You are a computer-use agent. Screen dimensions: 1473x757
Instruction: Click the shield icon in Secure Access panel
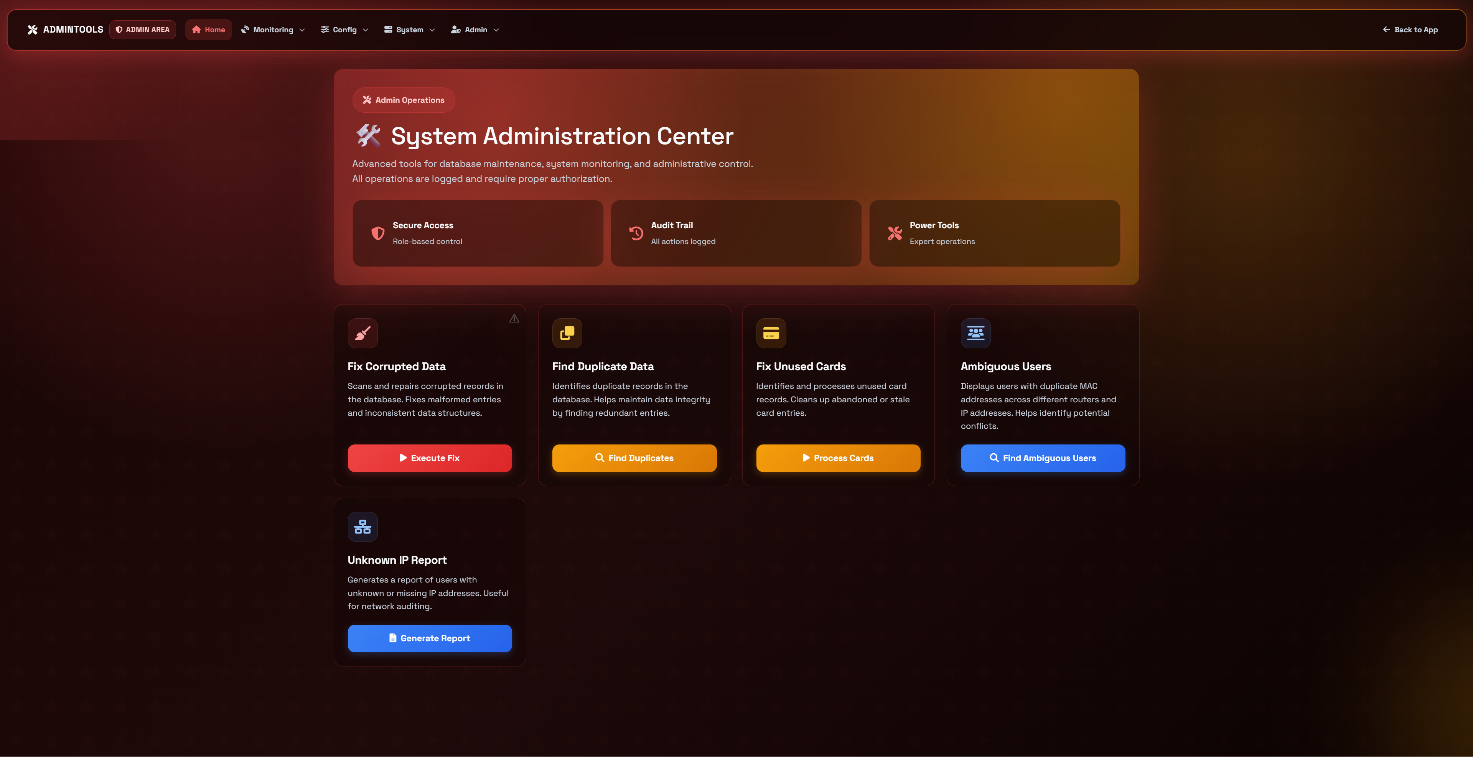coord(377,233)
